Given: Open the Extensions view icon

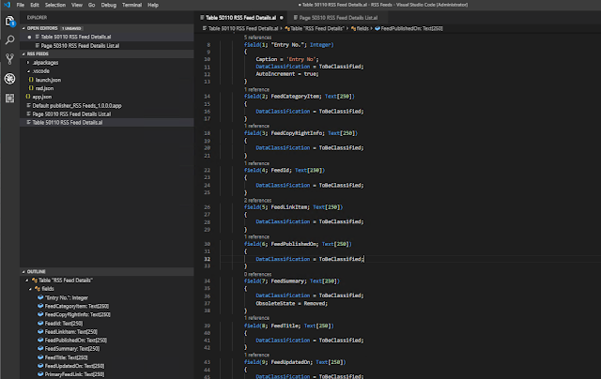Looking at the screenshot, I should pos(10,98).
